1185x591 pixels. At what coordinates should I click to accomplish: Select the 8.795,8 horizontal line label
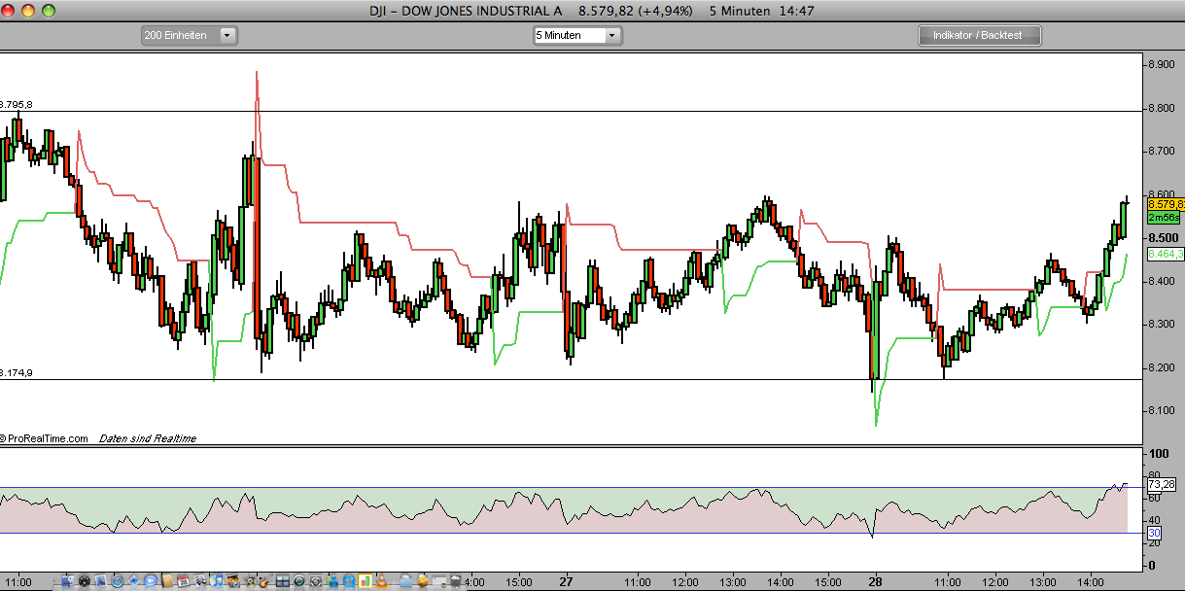pos(16,104)
